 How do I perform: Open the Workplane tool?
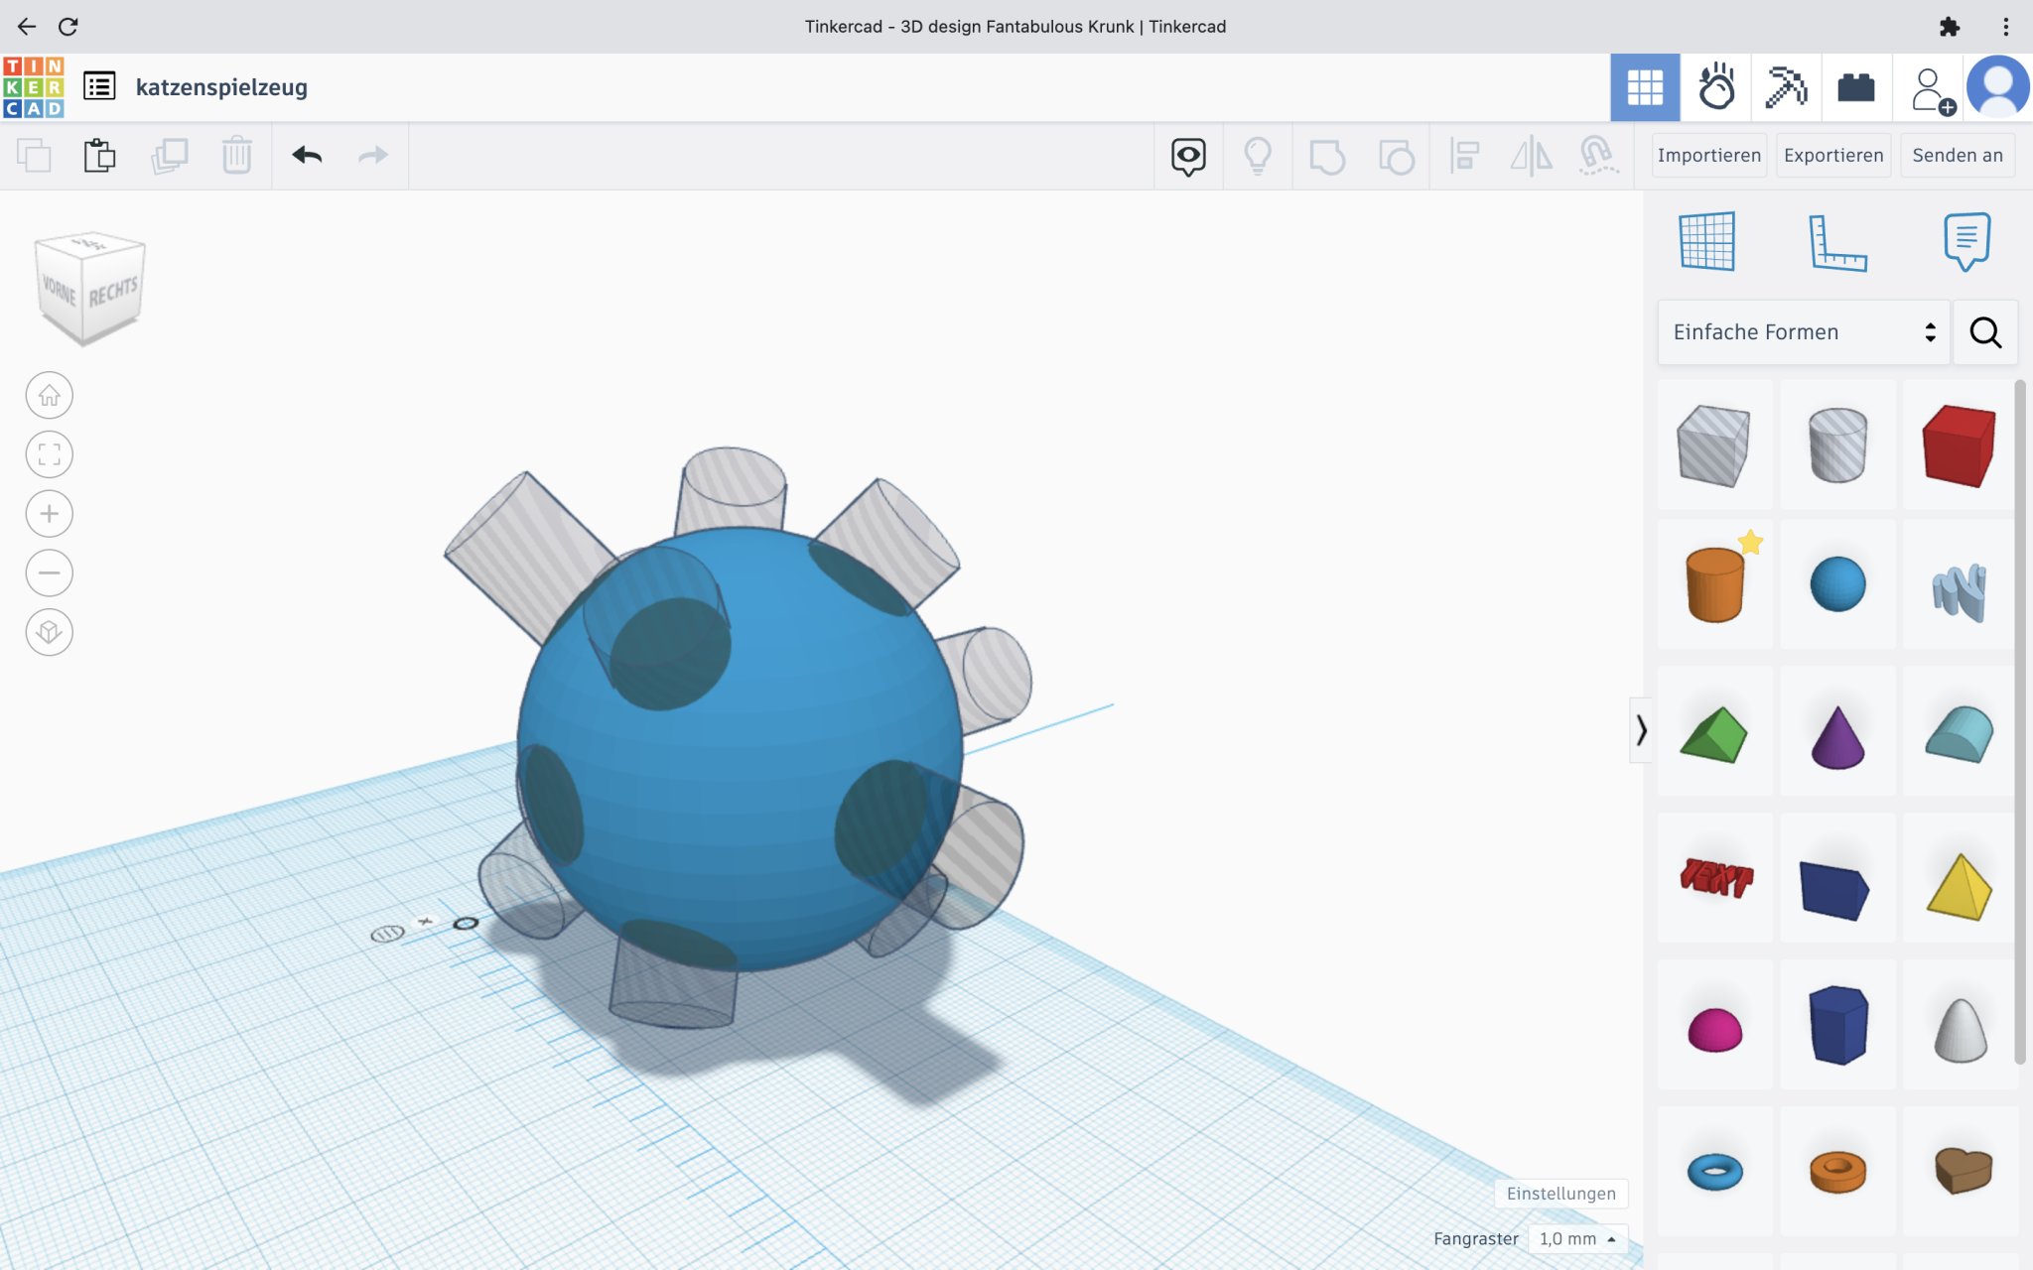[x=1706, y=241]
